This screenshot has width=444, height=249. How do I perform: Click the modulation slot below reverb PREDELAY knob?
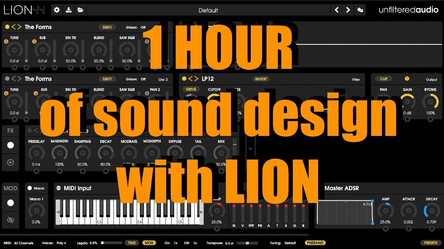(x=36, y=171)
